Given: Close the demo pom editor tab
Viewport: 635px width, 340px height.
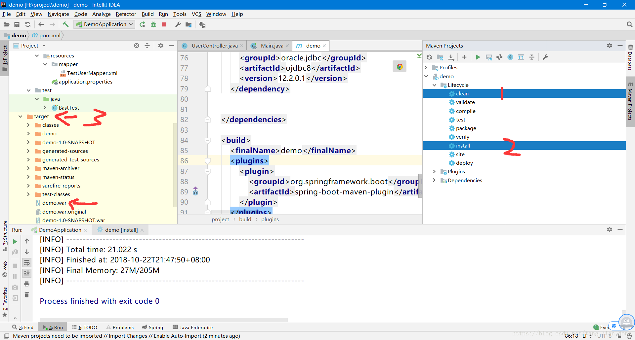Looking at the screenshot, I should (324, 46).
